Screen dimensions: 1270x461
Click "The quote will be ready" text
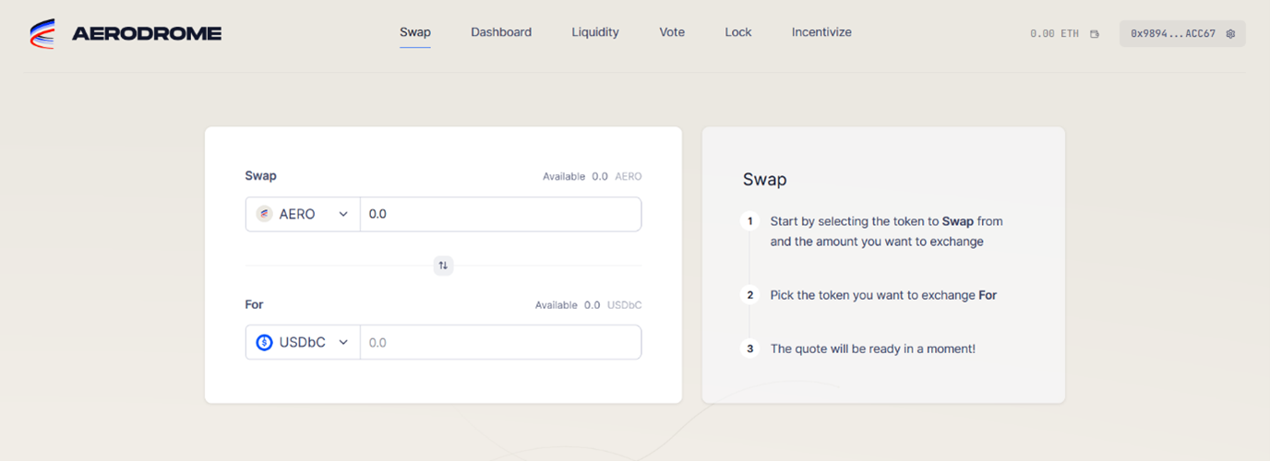pos(872,349)
